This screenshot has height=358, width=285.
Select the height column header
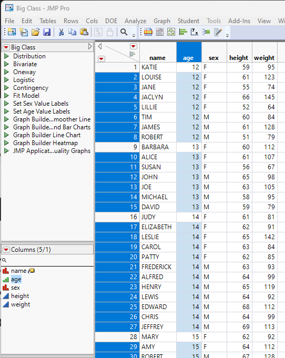[x=239, y=52]
